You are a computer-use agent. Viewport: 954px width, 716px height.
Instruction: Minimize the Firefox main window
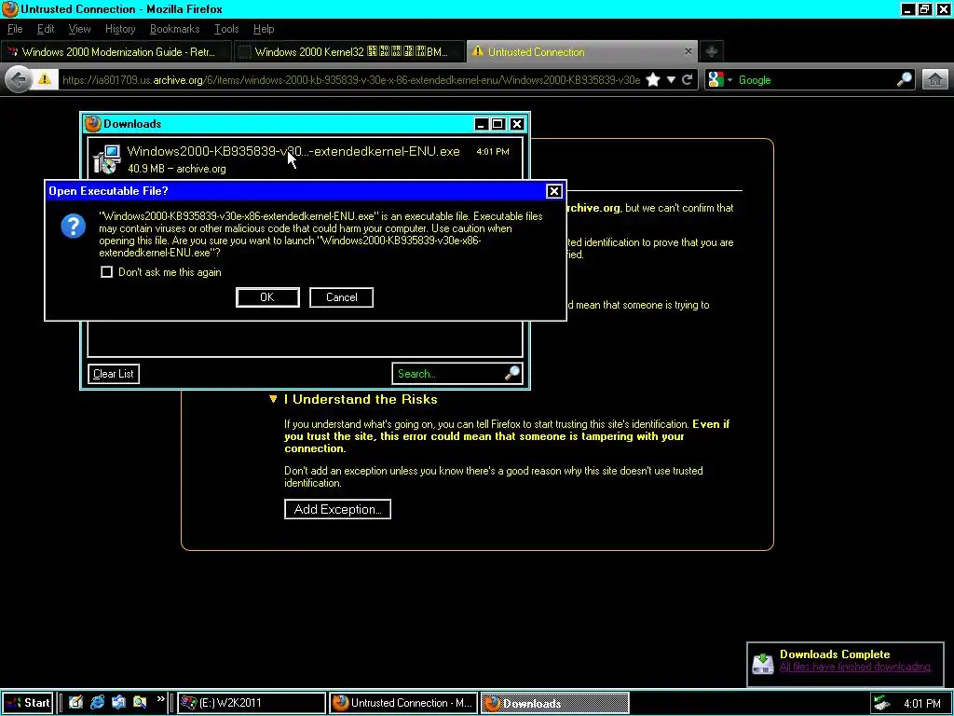pyautogui.click(x=907, y=9)
